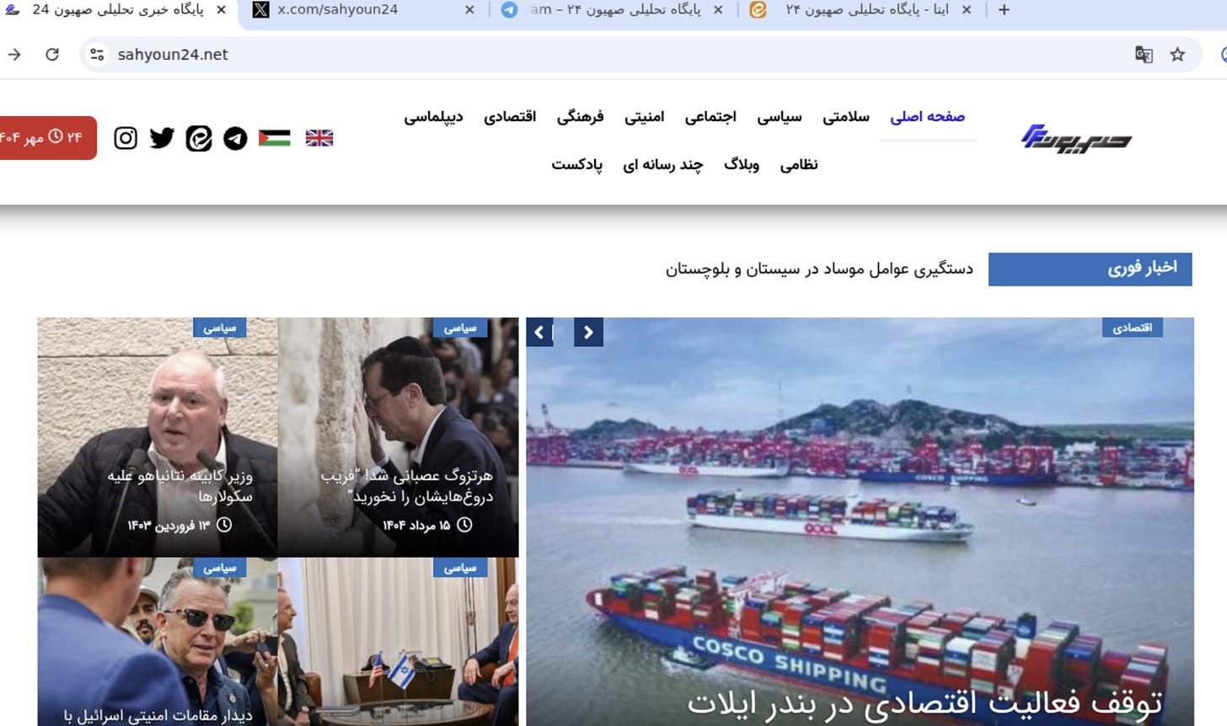1227x726 pixels.
Task: Open the card with Israeli and US flags
Action: point(398,642)
